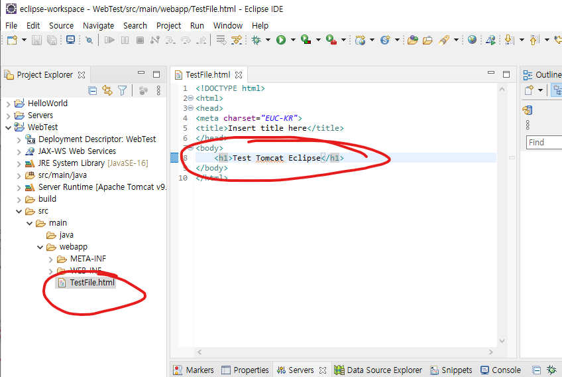Screen dimensions: 562x377
Task: Click the Launch Web Services Explorer icon
Action: [490, 40]
